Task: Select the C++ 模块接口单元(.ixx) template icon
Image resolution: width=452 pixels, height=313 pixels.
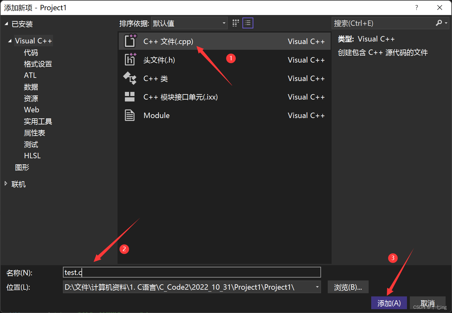Action: [x=130, y=97]
